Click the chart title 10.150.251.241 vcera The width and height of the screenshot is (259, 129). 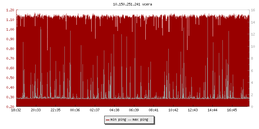(x=129, y=5)
